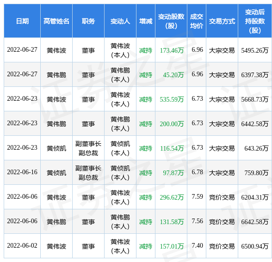Click the 成交均价 column header

coord(197,21)
